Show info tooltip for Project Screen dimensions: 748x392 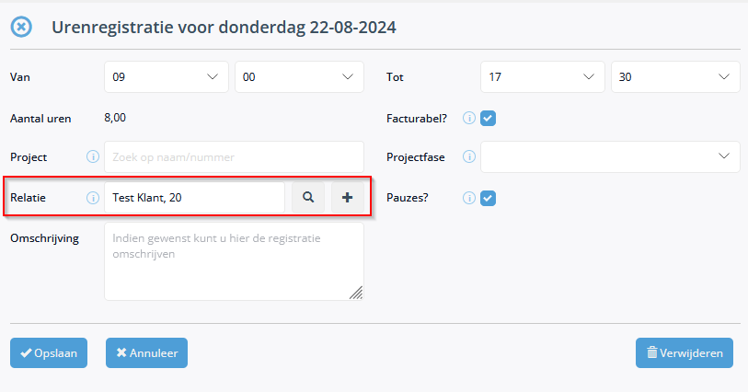[x=93, y=156]
